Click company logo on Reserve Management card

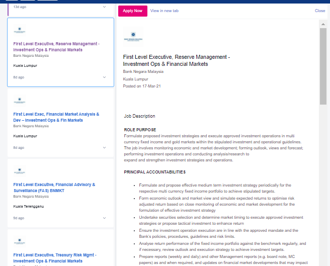[x=20, y=30]
